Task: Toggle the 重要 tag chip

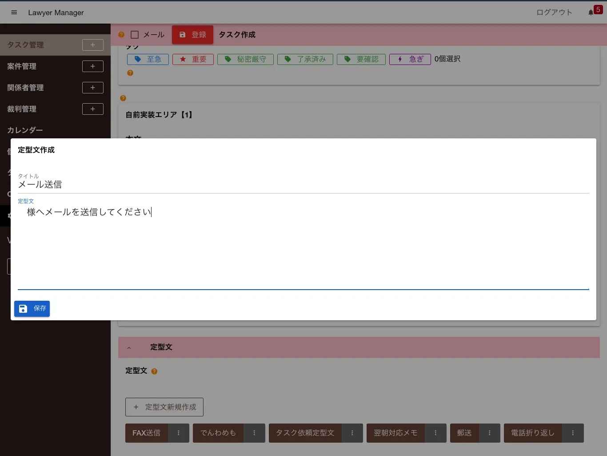Action: (x=193, y=59)
